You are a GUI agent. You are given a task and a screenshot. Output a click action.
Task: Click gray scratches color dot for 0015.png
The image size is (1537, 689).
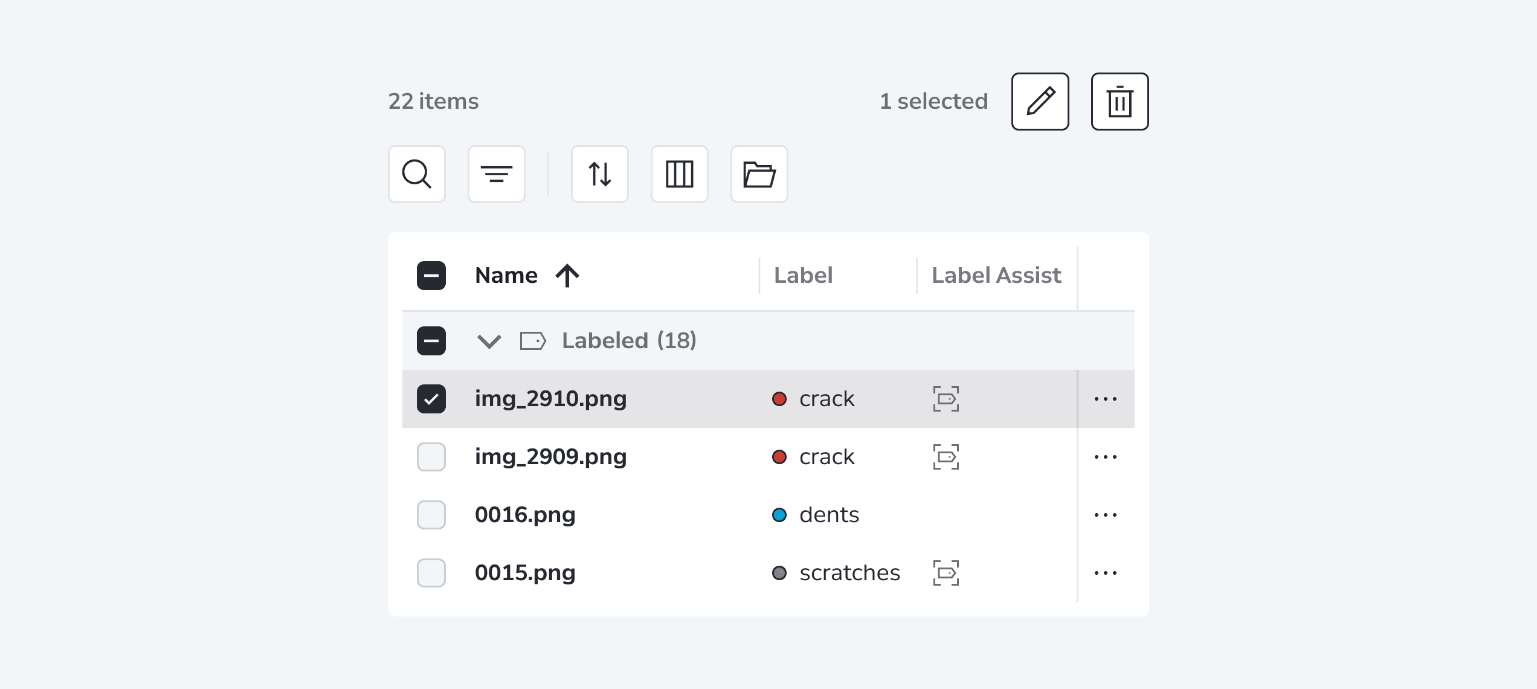pyautogui.click(x=779, y=573)
